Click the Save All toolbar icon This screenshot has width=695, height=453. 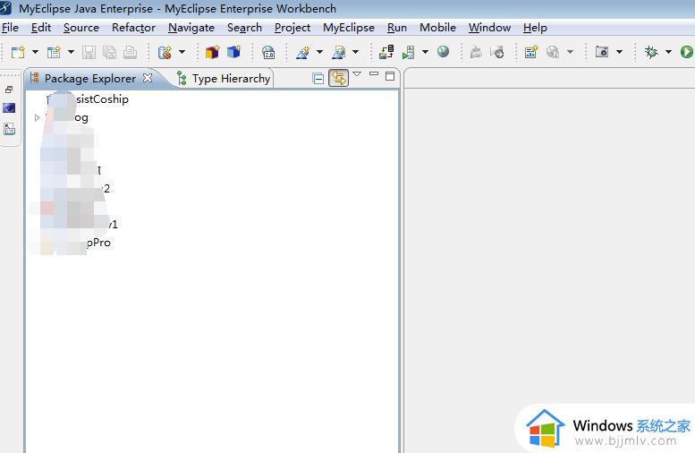tap(109, 52)
